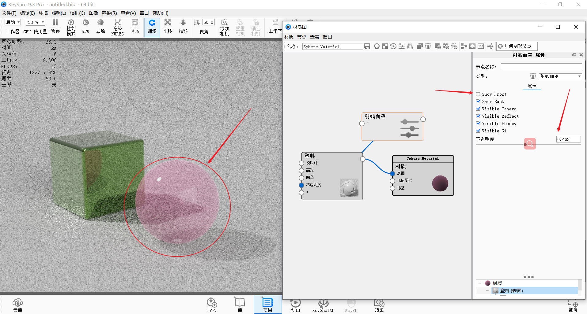Toggle Visible Gi checkbox
The height and width of the screenshot is (314, 587).
(478, 131)
